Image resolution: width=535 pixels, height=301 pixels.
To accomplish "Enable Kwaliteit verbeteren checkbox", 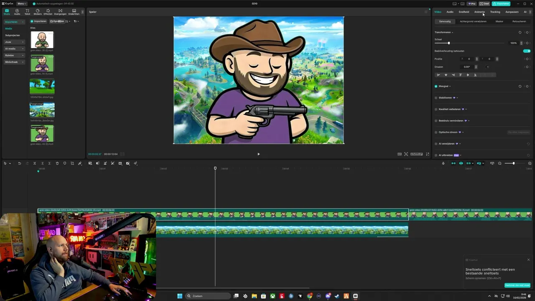I will [436, 109].
